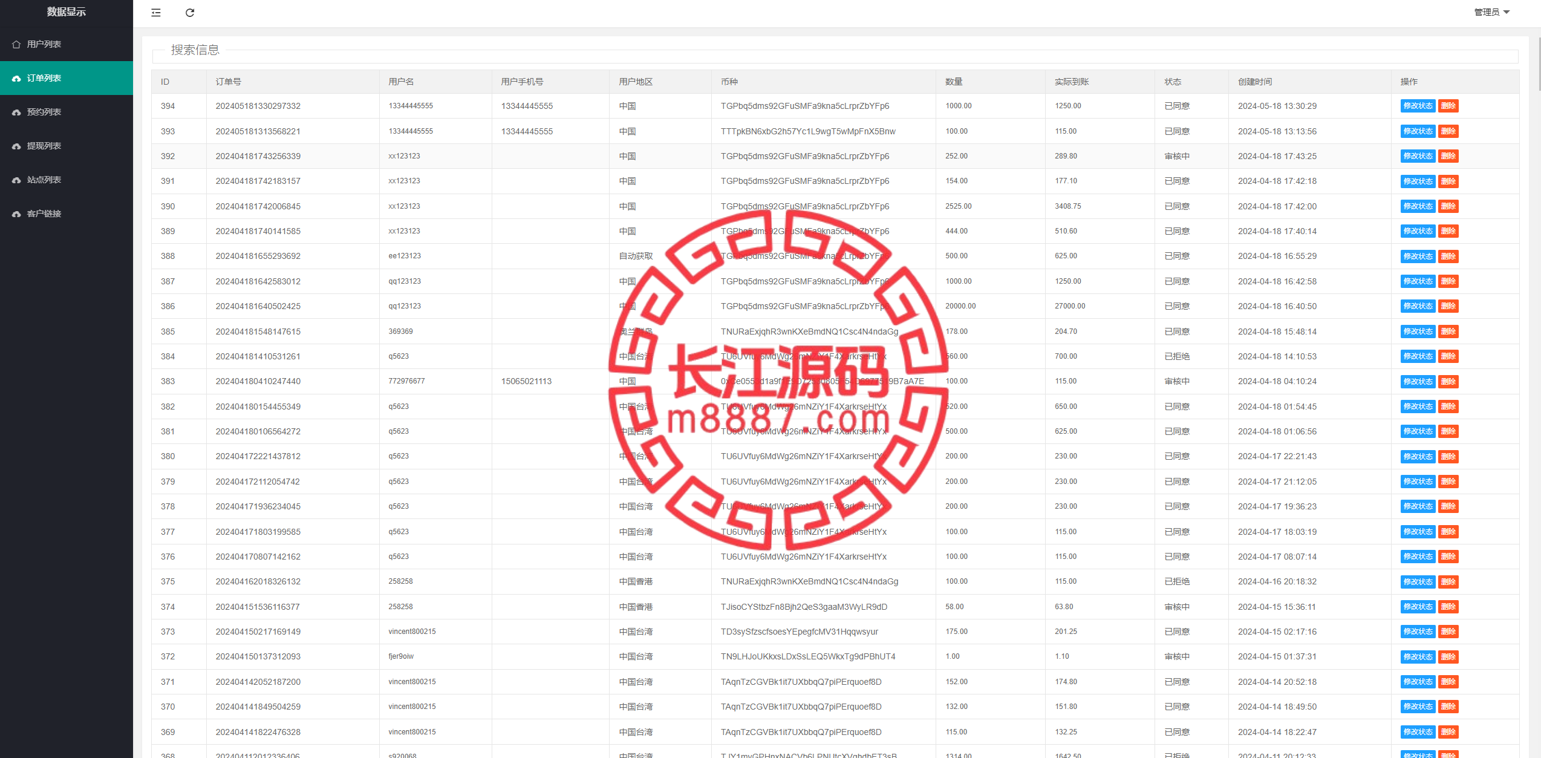Click the 创建时间 column header
This screenshot has height=758, width=1541.
tap(1255, 82)
